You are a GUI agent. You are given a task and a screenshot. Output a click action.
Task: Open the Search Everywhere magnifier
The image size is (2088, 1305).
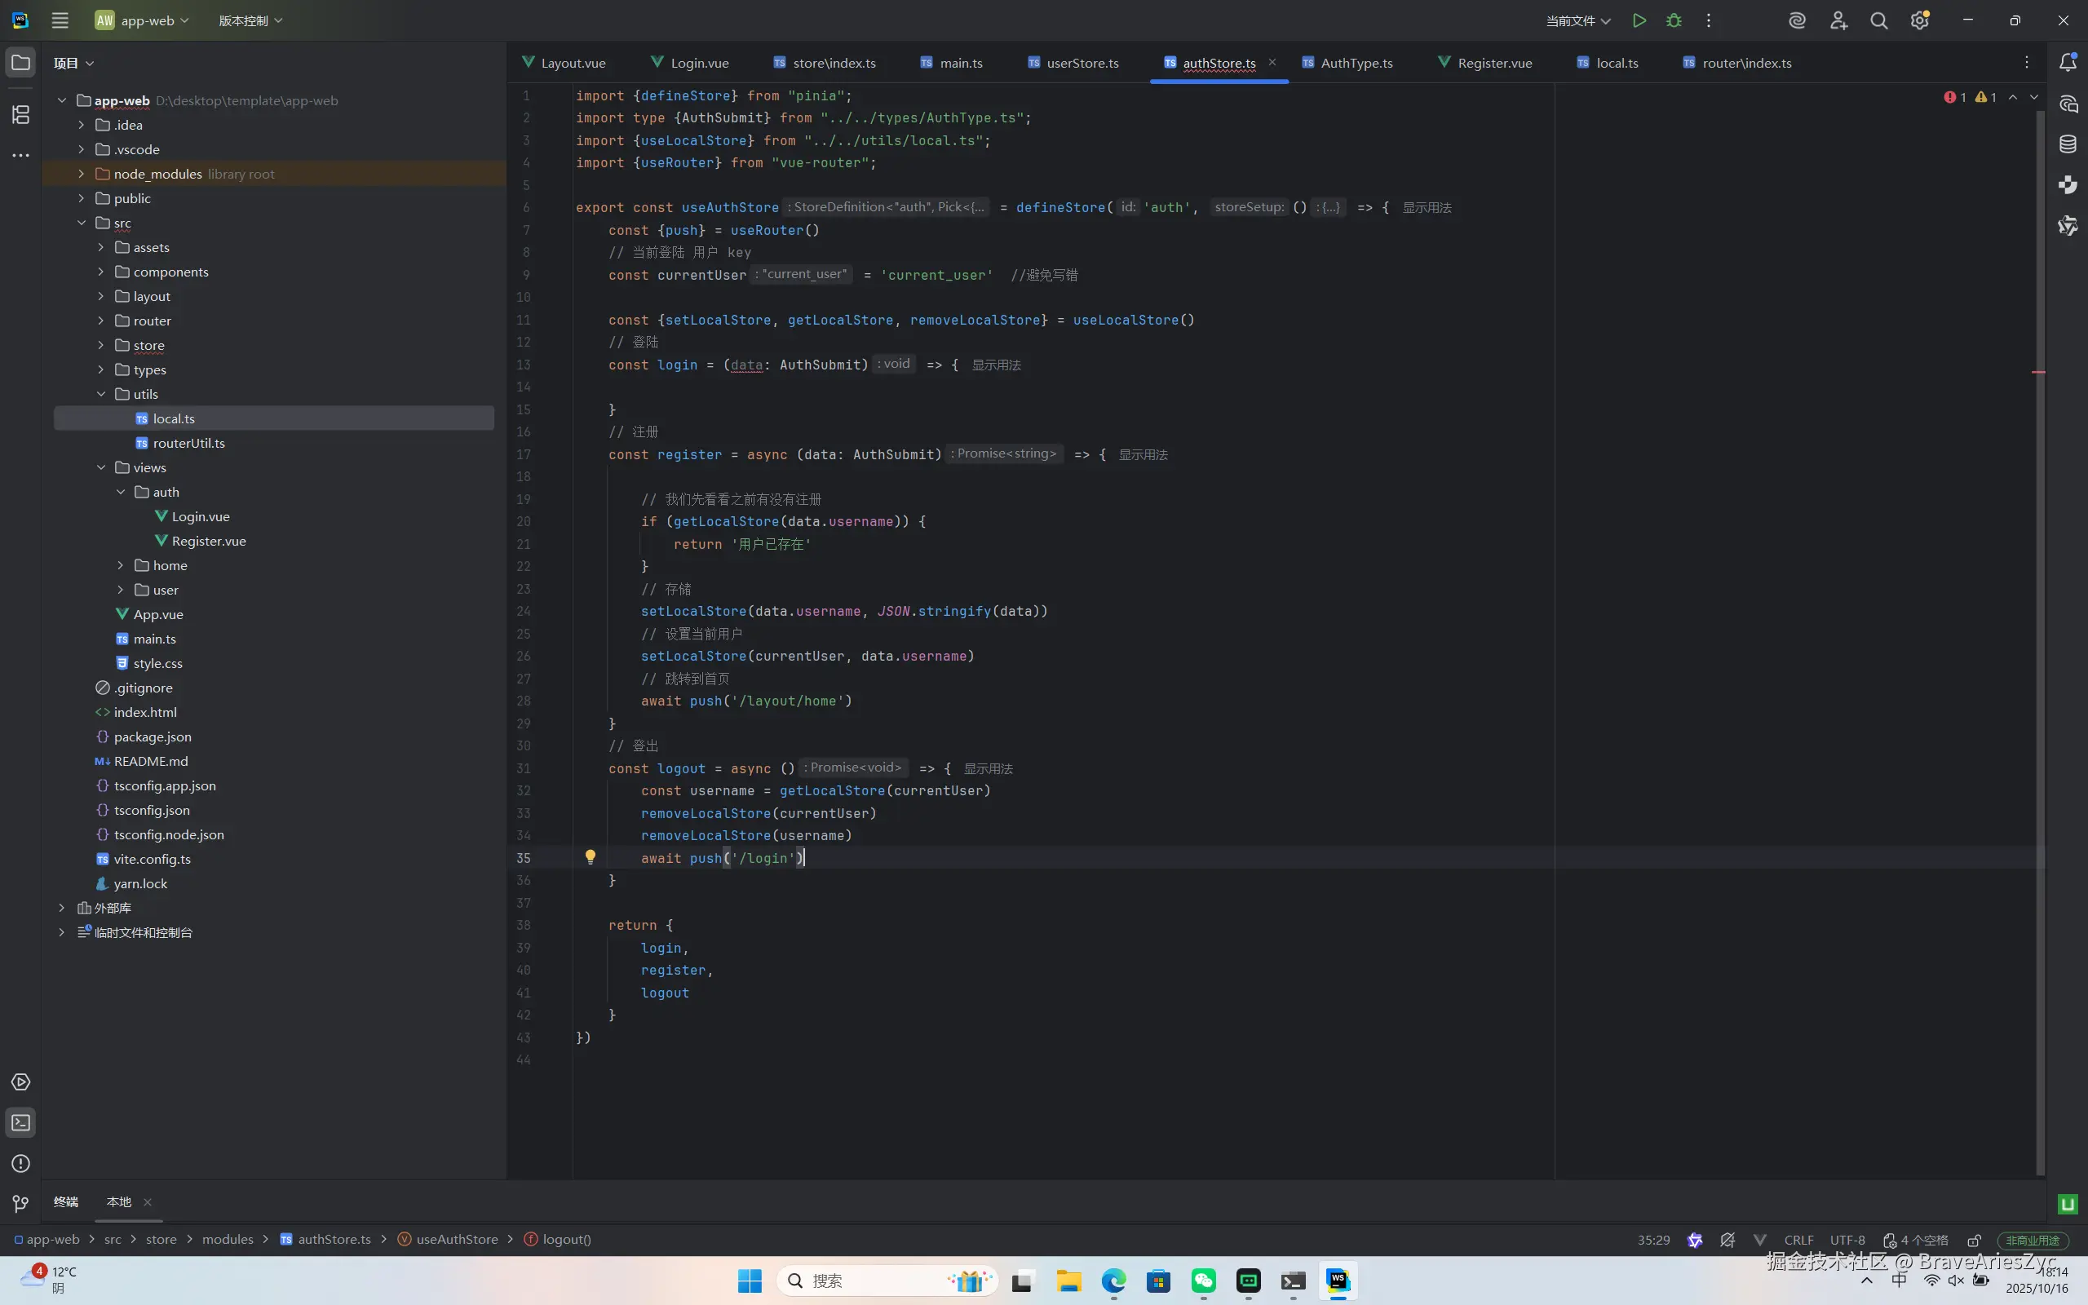1878,20
